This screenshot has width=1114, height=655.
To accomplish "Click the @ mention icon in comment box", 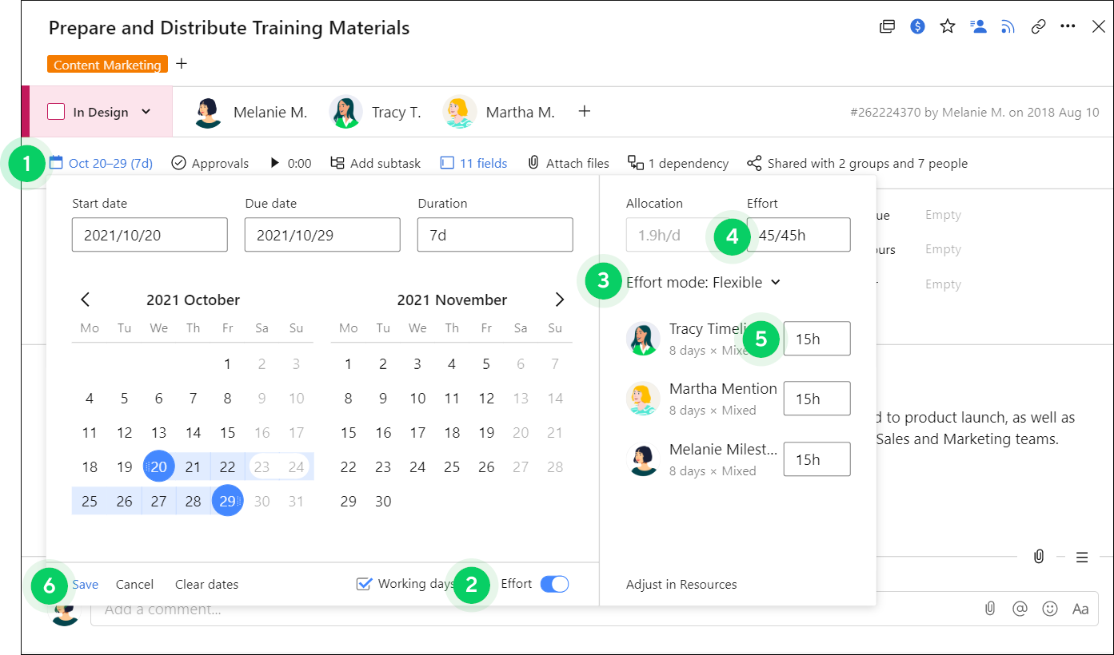I will (1020, 609).
